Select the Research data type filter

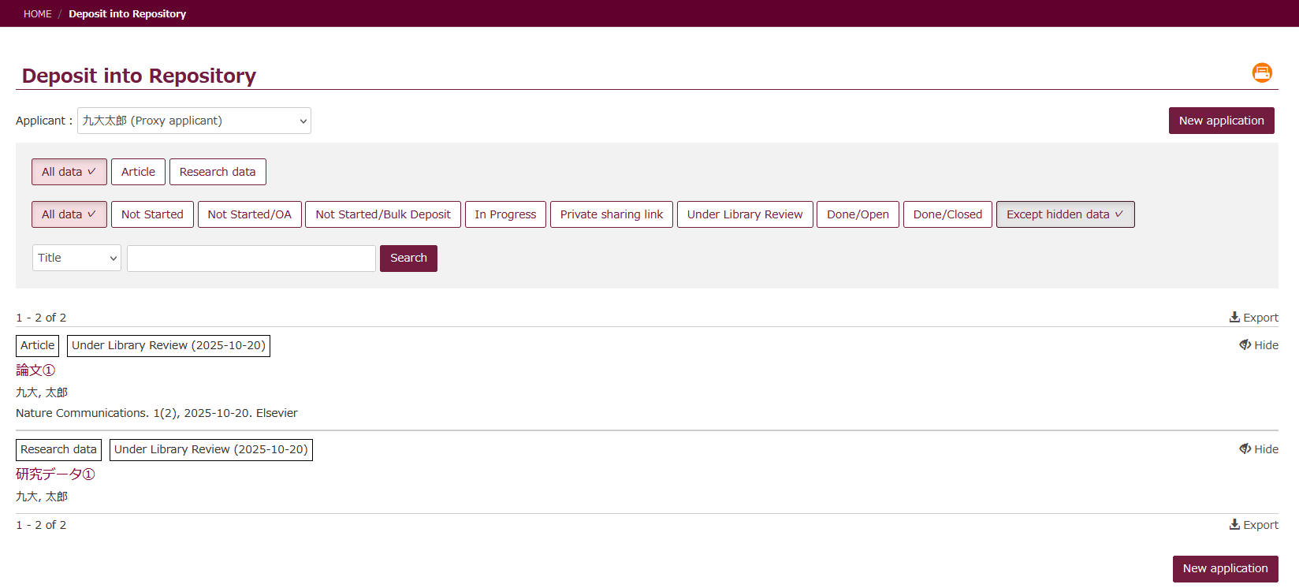coord(218,172)
